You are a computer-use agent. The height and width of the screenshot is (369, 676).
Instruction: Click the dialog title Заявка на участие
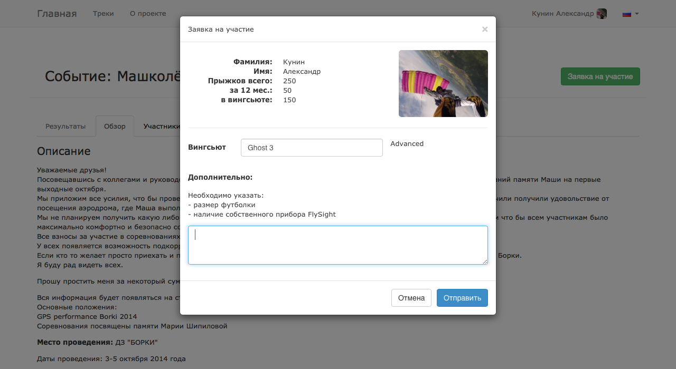tap(221, 30)
